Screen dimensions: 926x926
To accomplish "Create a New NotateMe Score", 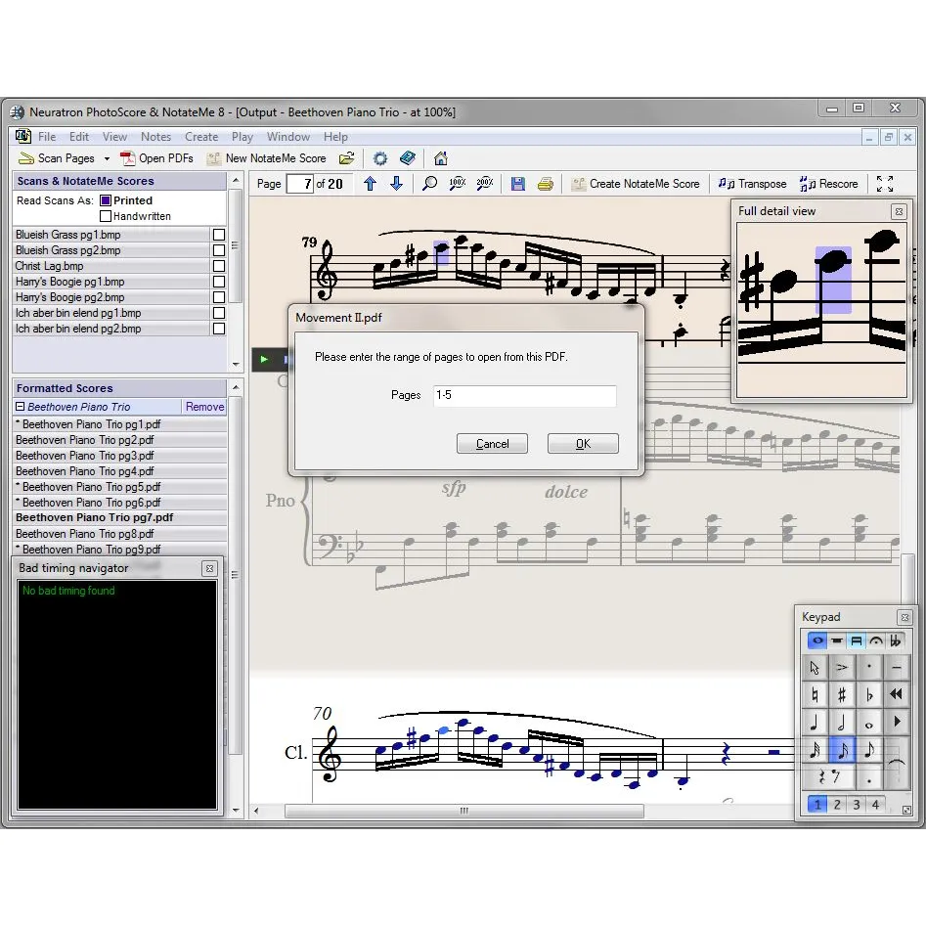I will tap(266, 158).
